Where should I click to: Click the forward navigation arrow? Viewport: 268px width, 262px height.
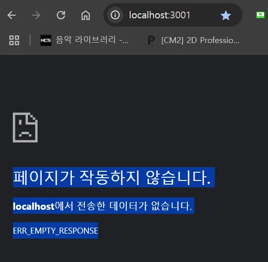(x=36, y=15)
